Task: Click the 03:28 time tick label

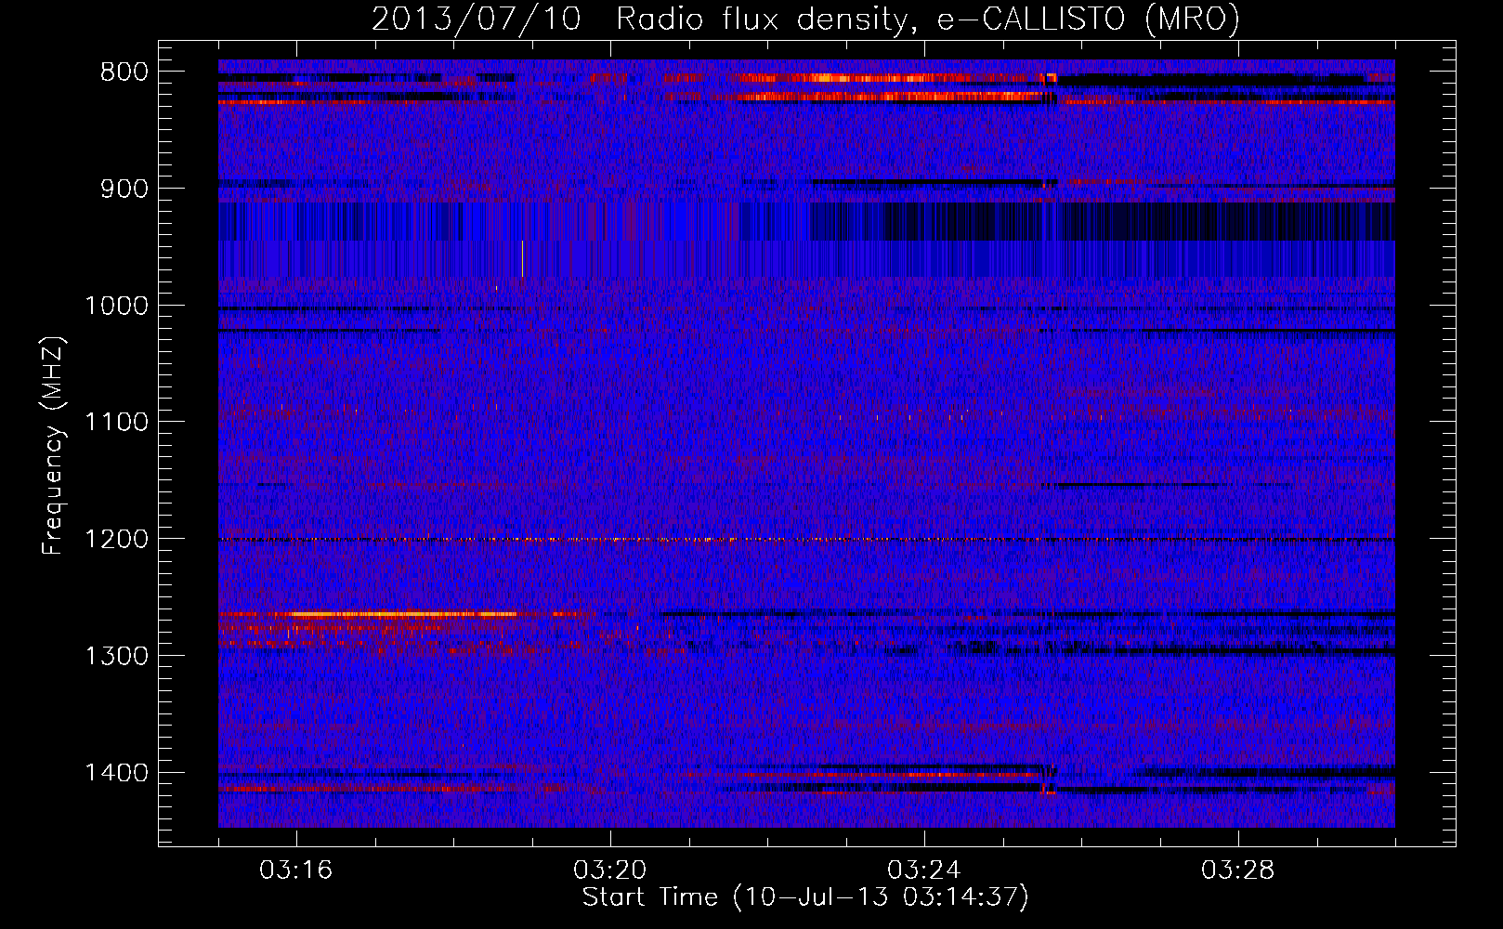Action: pyautogui.click(x=1238, y=870)
